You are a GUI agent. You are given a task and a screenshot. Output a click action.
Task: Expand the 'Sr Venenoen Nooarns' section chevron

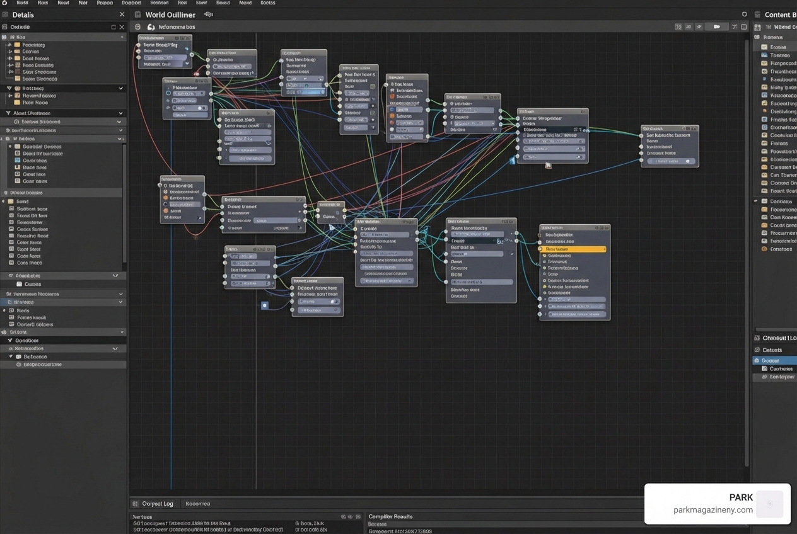pos(120,294)
